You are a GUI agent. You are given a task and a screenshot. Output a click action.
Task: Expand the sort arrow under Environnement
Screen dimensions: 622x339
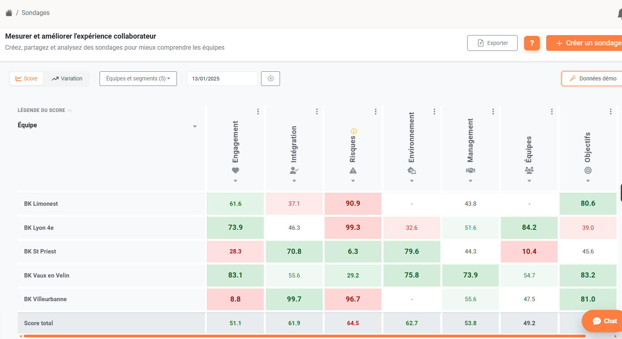coord(412,181)
